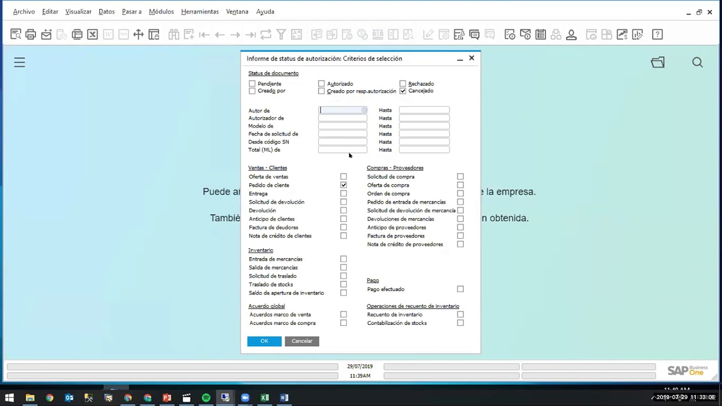Check the Factura de deudores checkbox

pos(344,227)
